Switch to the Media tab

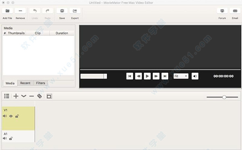point(10,83)
